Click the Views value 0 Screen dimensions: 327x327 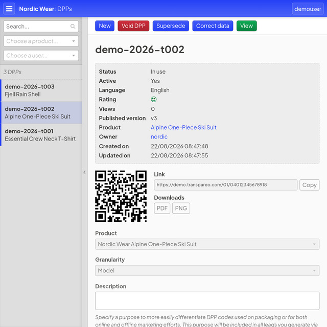tap(153, 109)
